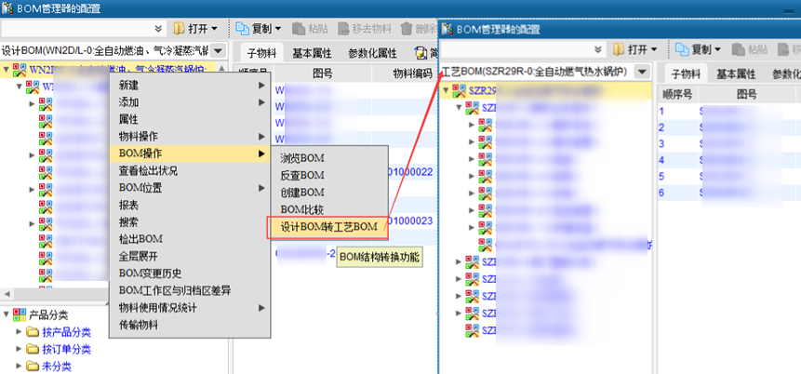The width and height of the screenshot is (801, 374).
Task: Click the 按产品分类 folder icon
Action: click(x=33, y=332)
